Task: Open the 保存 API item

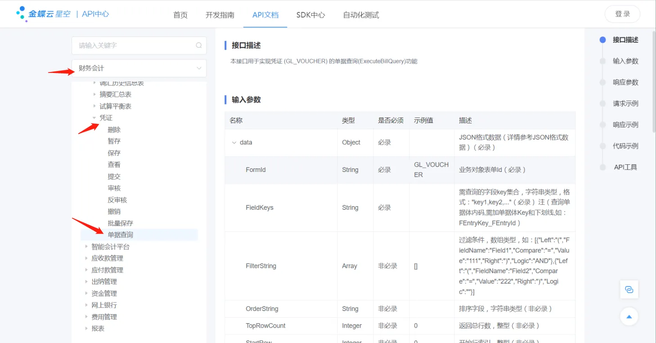Action: tap(114, 153)
